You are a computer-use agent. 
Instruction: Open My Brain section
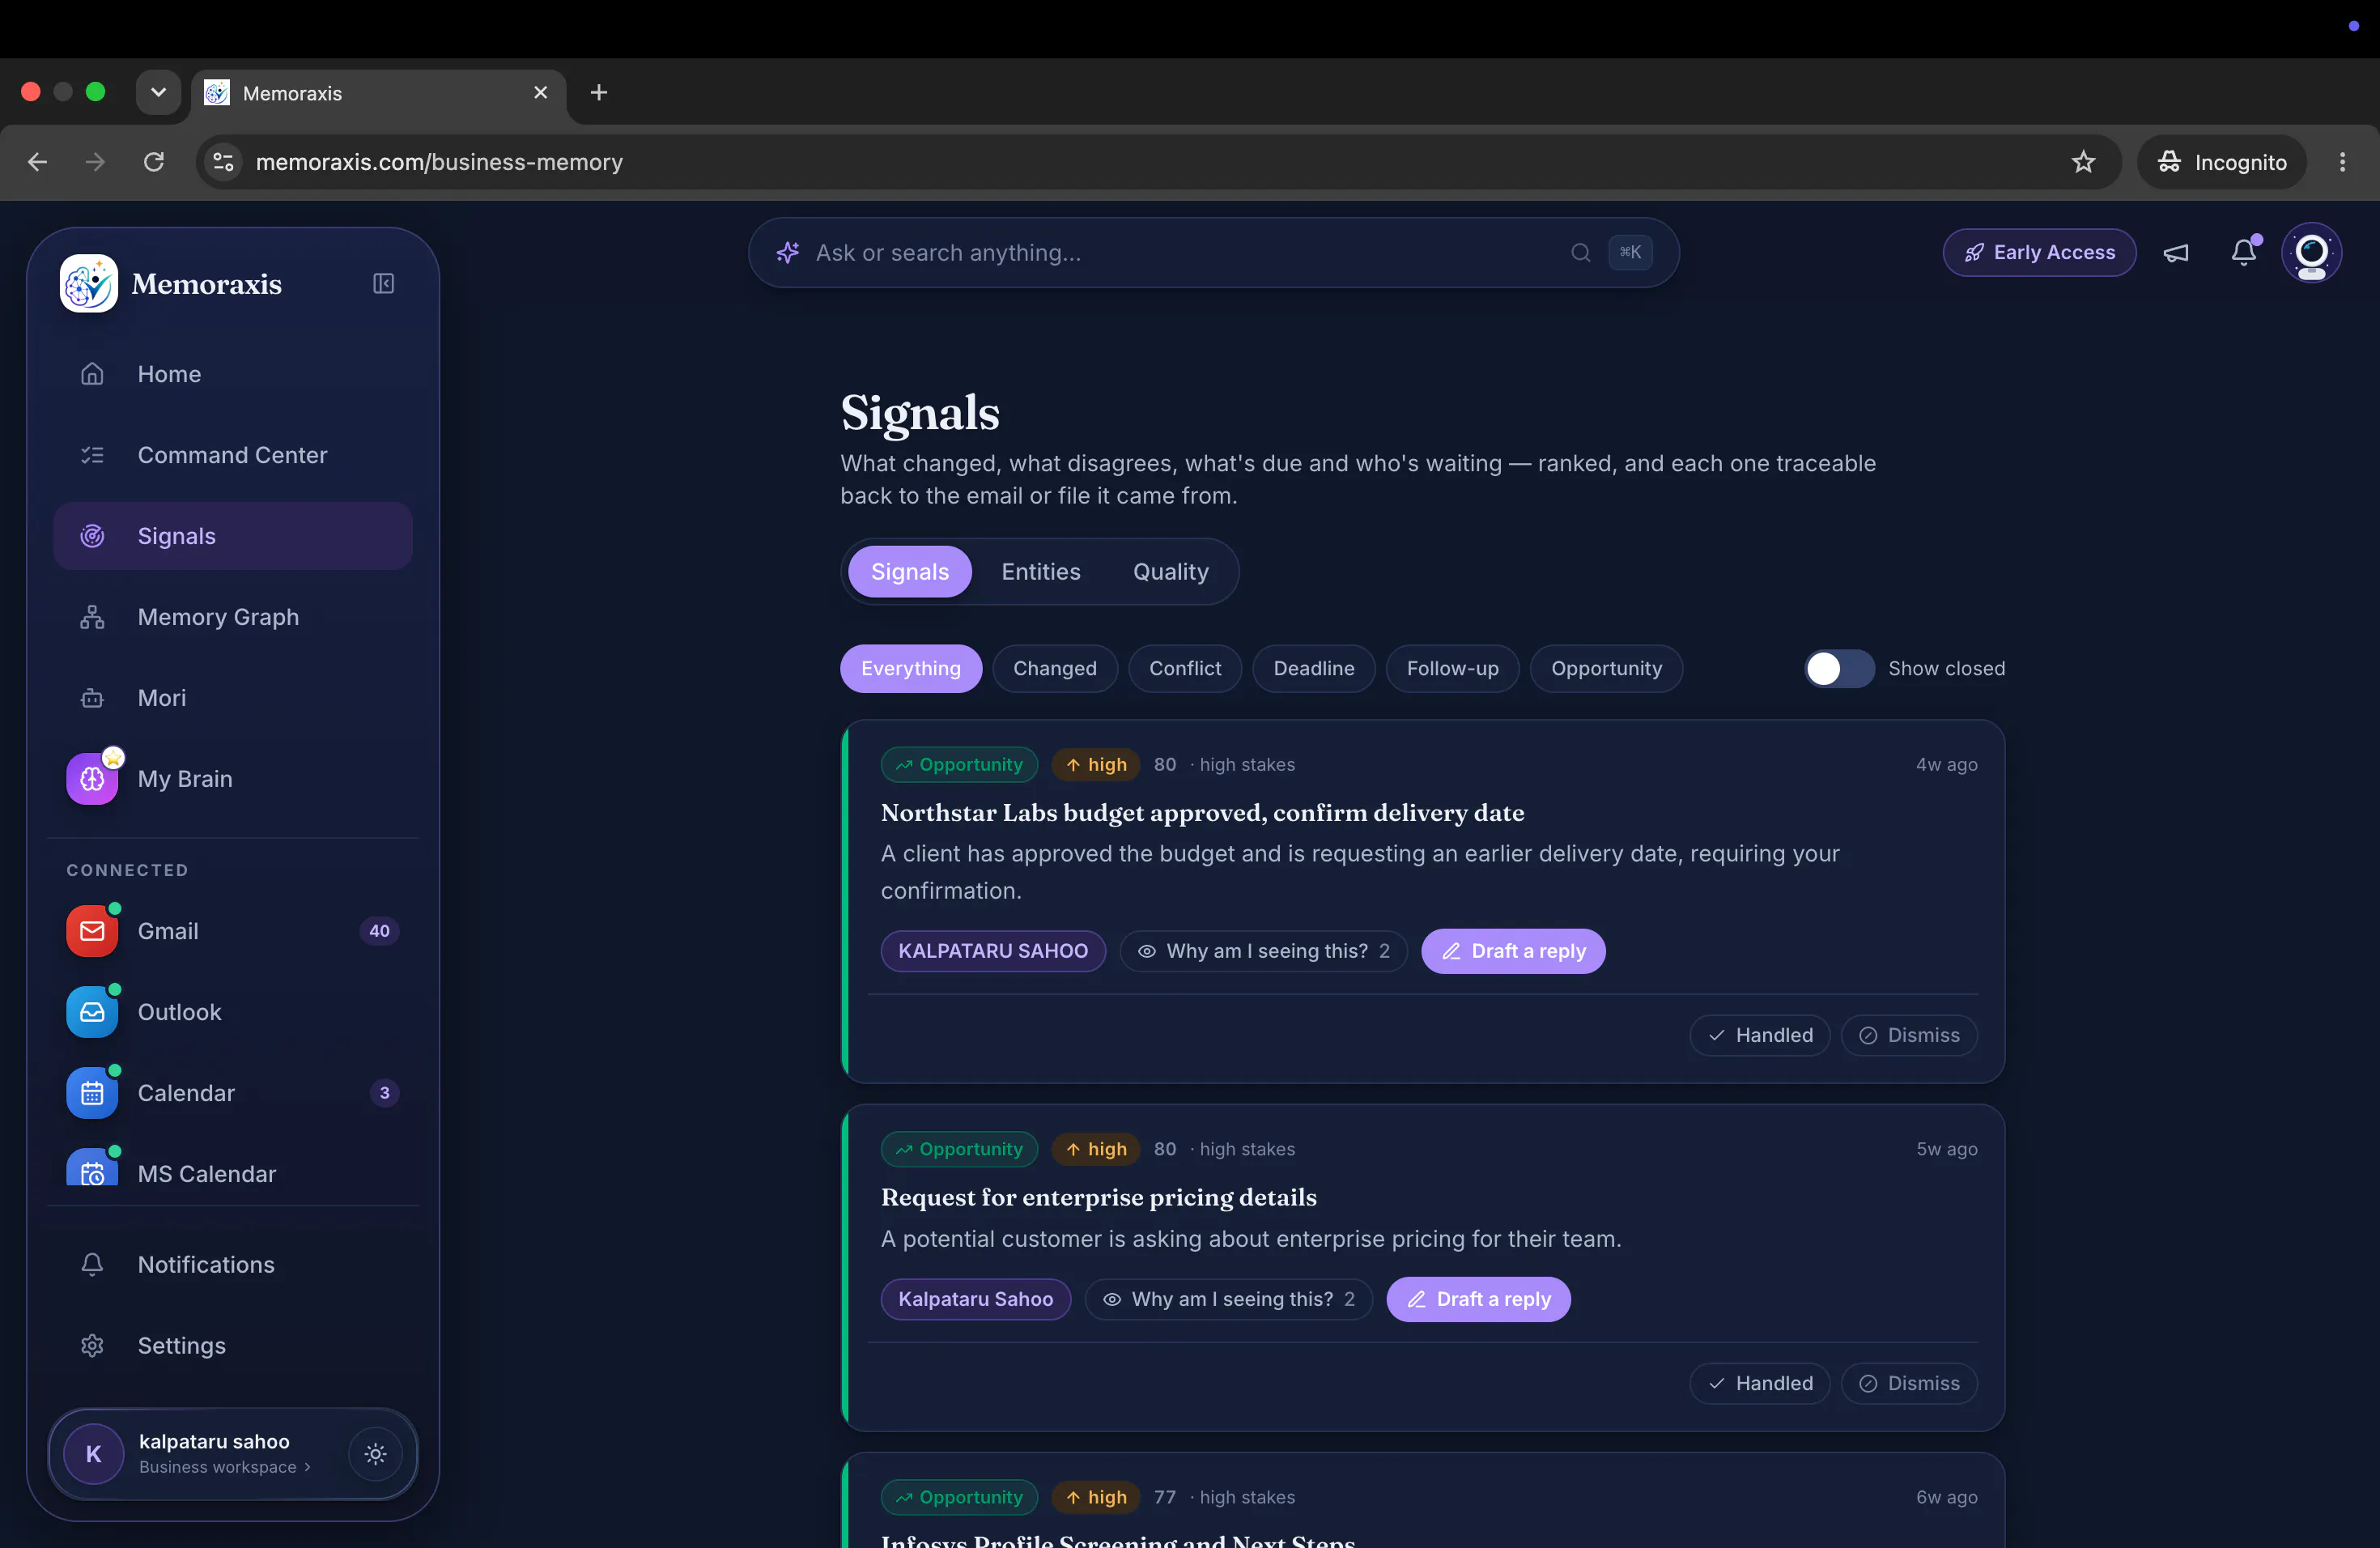click(x=232, y=779)
